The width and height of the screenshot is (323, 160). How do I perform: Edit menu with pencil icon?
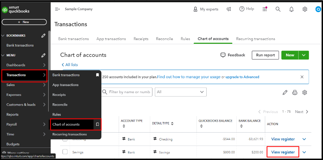(43, 56)
